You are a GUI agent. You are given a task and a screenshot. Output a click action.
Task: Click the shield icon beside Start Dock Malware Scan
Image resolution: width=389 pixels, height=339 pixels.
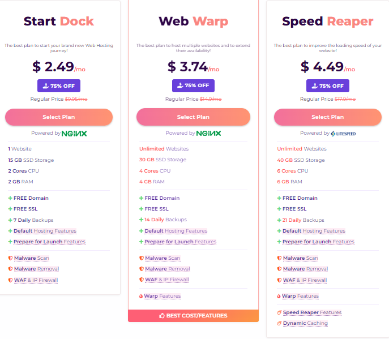pos(10,258)
